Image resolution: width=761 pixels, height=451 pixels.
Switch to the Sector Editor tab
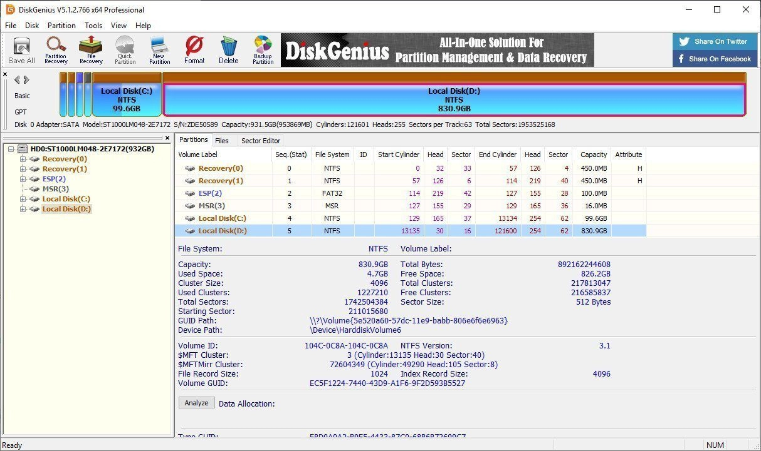261,140
